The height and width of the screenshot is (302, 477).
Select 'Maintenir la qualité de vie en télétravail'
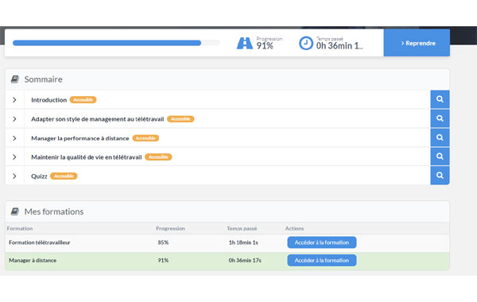click(x=87, y=157)
